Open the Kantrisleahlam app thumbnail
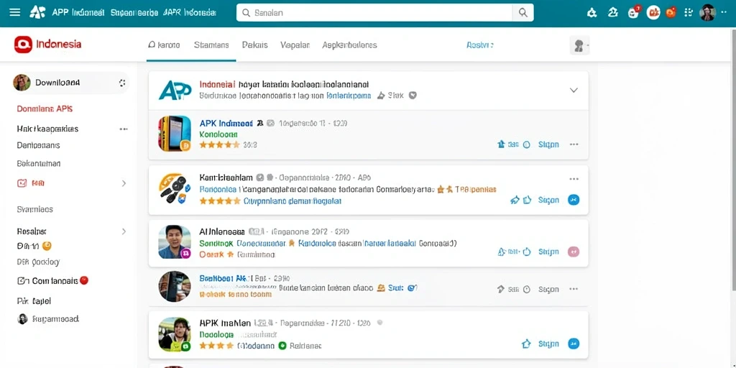 point(175,188)
